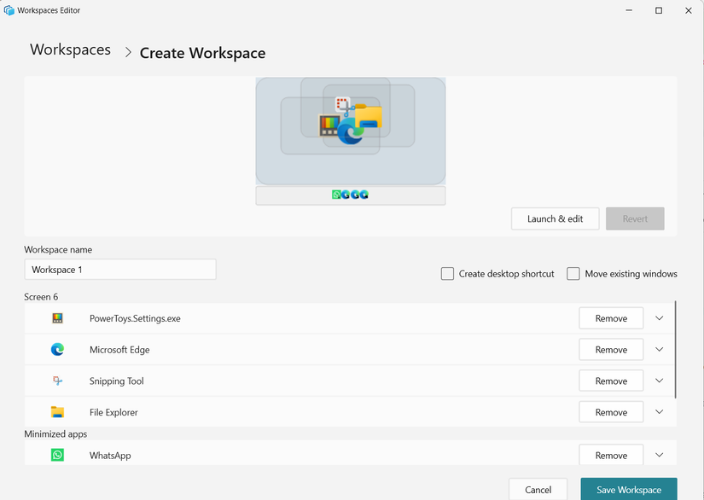Screen dimensions: 704x500
Task: Click the Workspaces Editor icon in the title bar
Action: (9, 10)
